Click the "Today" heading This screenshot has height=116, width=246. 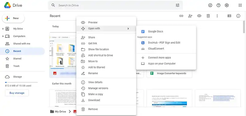[55, 26]
